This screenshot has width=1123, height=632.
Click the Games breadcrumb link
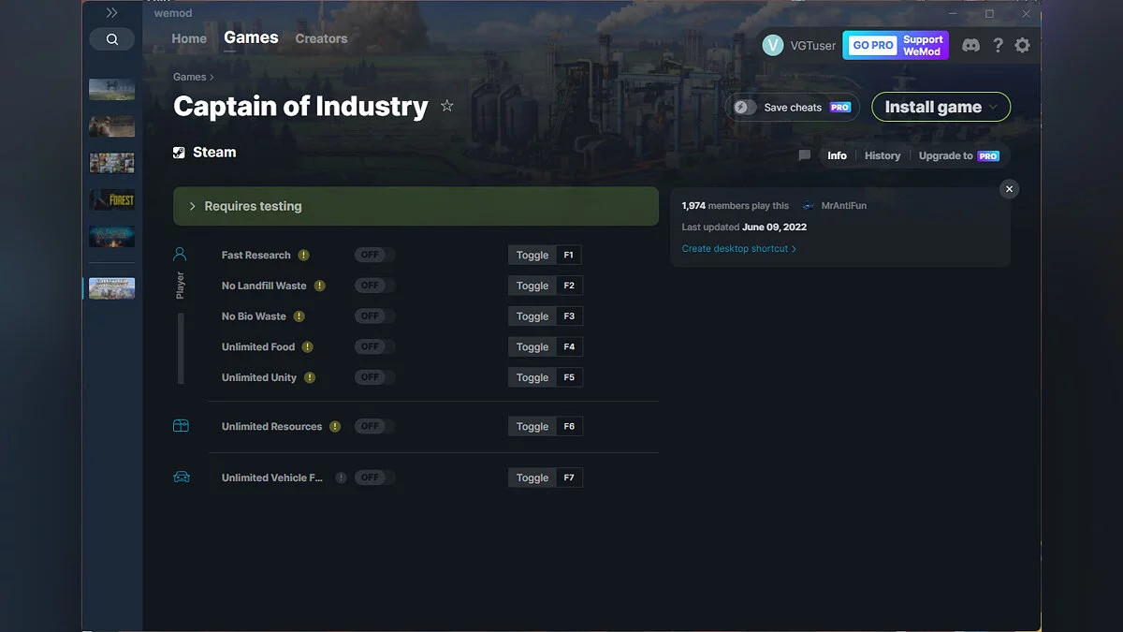click(x=189, y=77)
